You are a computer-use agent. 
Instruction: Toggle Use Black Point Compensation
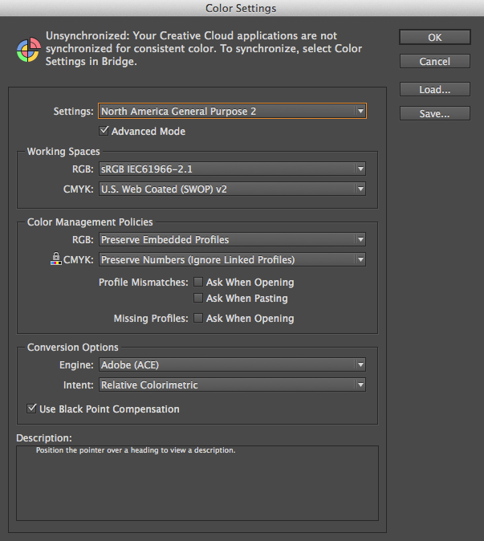(x=32, y=409)
